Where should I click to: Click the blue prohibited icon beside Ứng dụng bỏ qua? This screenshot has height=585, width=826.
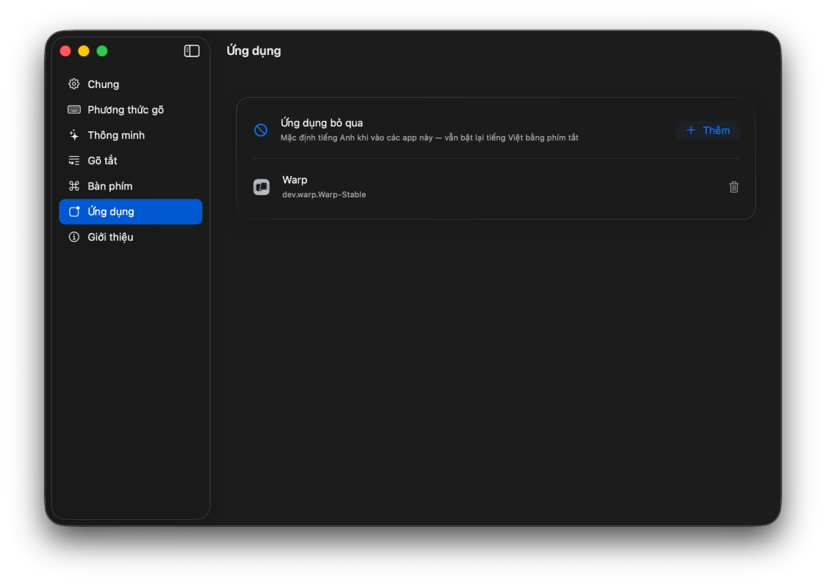click(x=261, y=130)
